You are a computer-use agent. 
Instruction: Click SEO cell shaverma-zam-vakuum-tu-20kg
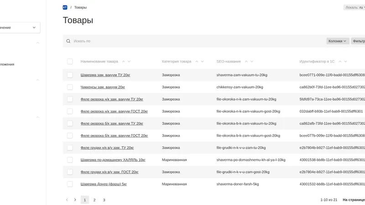click(242, 75)
